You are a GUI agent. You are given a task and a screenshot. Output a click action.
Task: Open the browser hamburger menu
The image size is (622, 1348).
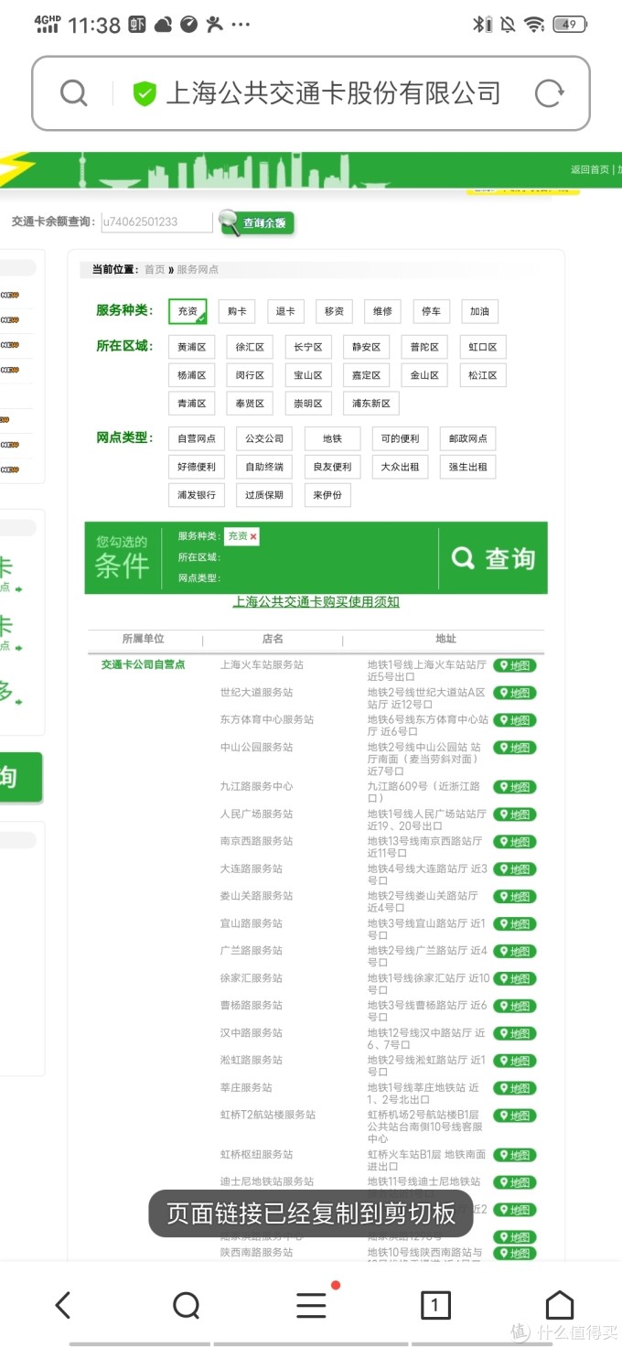(311, 1305)
